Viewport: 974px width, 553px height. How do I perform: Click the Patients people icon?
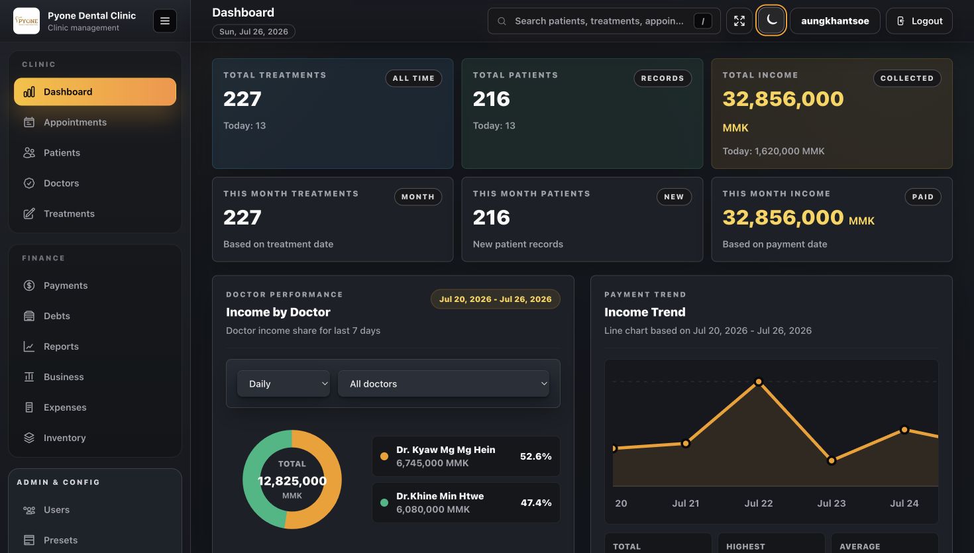(x=29, y=153)
